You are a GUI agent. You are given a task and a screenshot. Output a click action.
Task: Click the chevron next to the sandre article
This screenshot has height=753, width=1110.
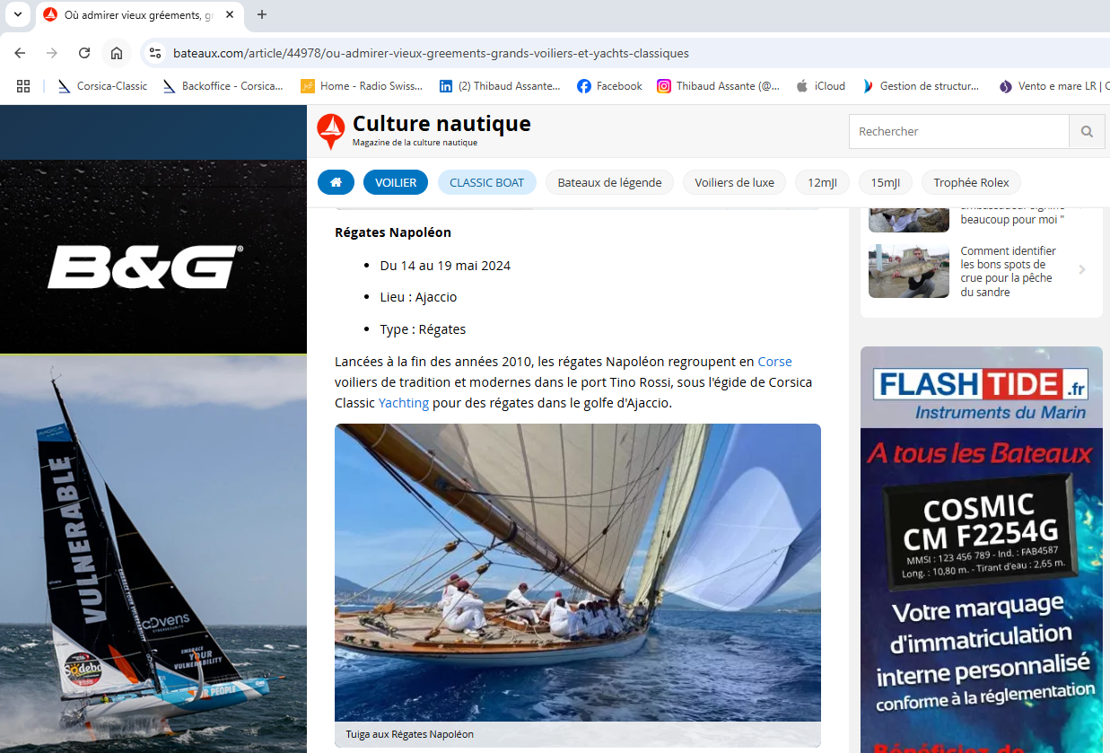pyautogui.click(x=1082, y=270)
